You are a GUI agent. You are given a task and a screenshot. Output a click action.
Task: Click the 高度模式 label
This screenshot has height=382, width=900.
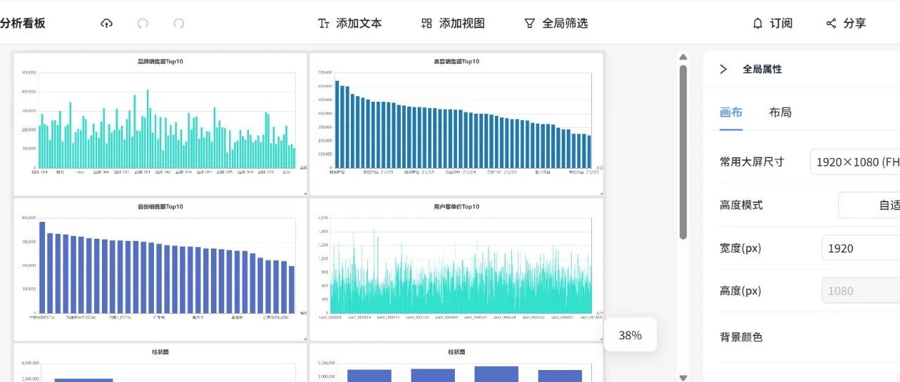click(x=741, y=205)
